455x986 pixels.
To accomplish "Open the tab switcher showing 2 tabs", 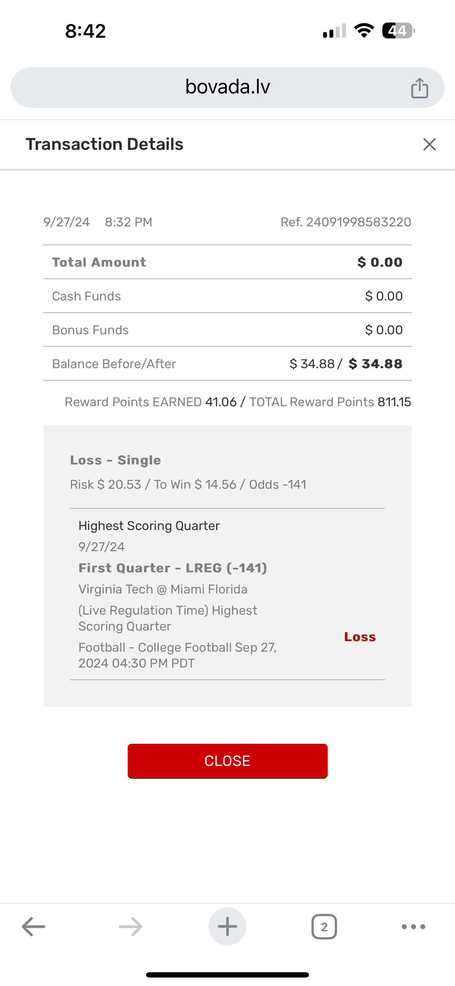I will pos(324,927).
